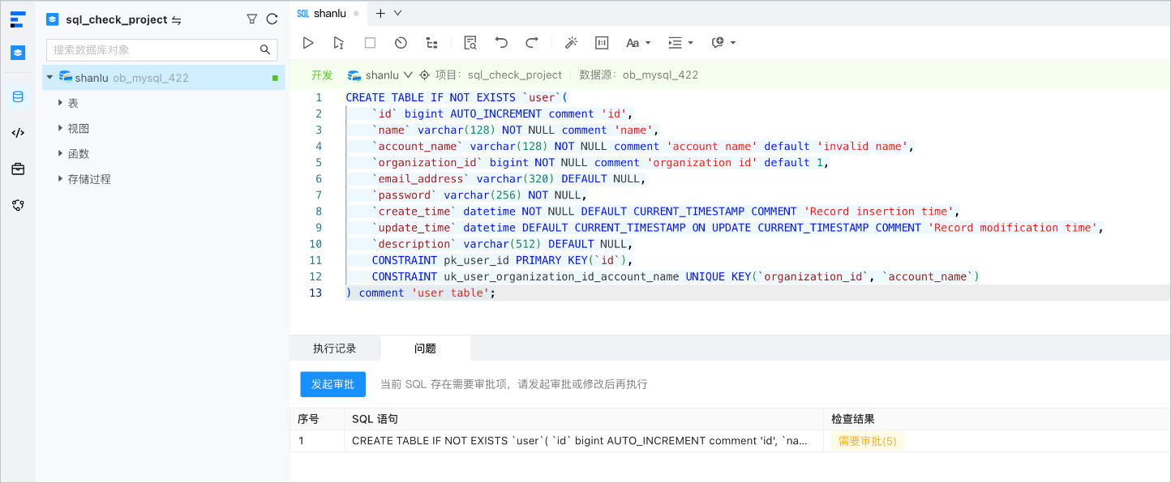Click the pk_user_id constraint line
This screenshot has height=483, width=1171.
pos(502,260)
